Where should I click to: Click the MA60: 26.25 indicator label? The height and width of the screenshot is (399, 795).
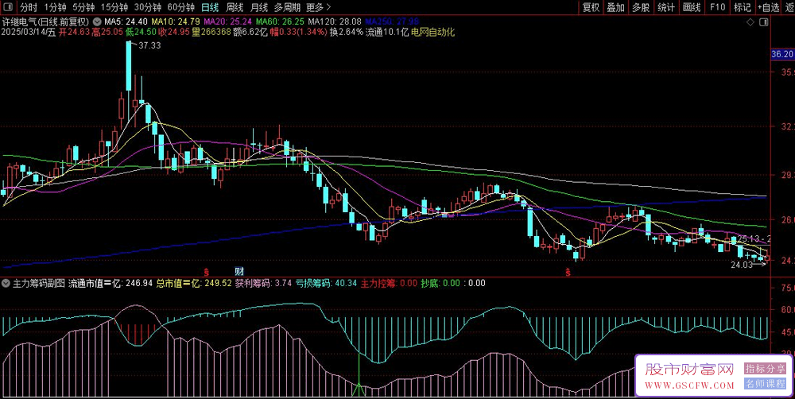(280, 22)
